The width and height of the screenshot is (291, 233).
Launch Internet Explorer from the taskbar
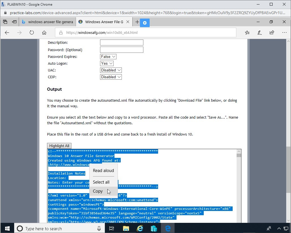pos(140,228)
